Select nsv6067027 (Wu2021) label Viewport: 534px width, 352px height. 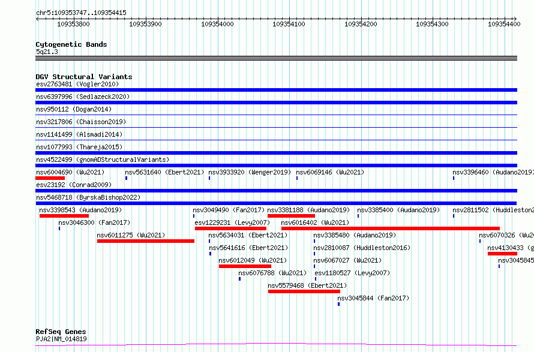pos(347,260)
